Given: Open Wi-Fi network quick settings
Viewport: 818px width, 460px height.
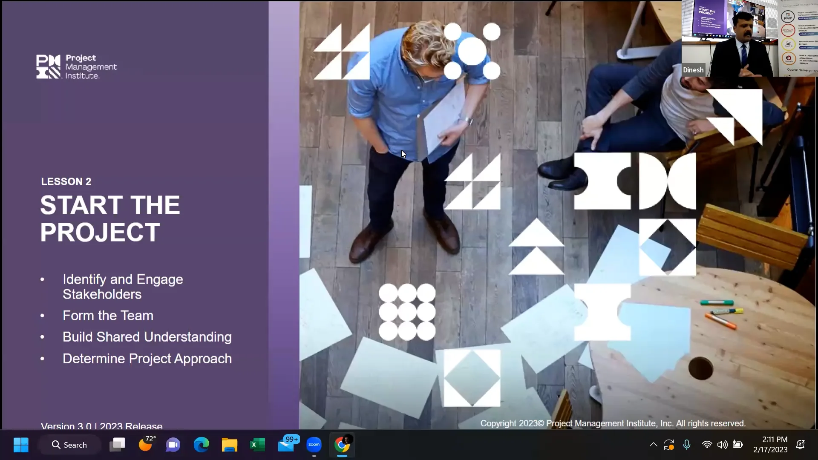Looking at the screenshot, I should [707, 445].
